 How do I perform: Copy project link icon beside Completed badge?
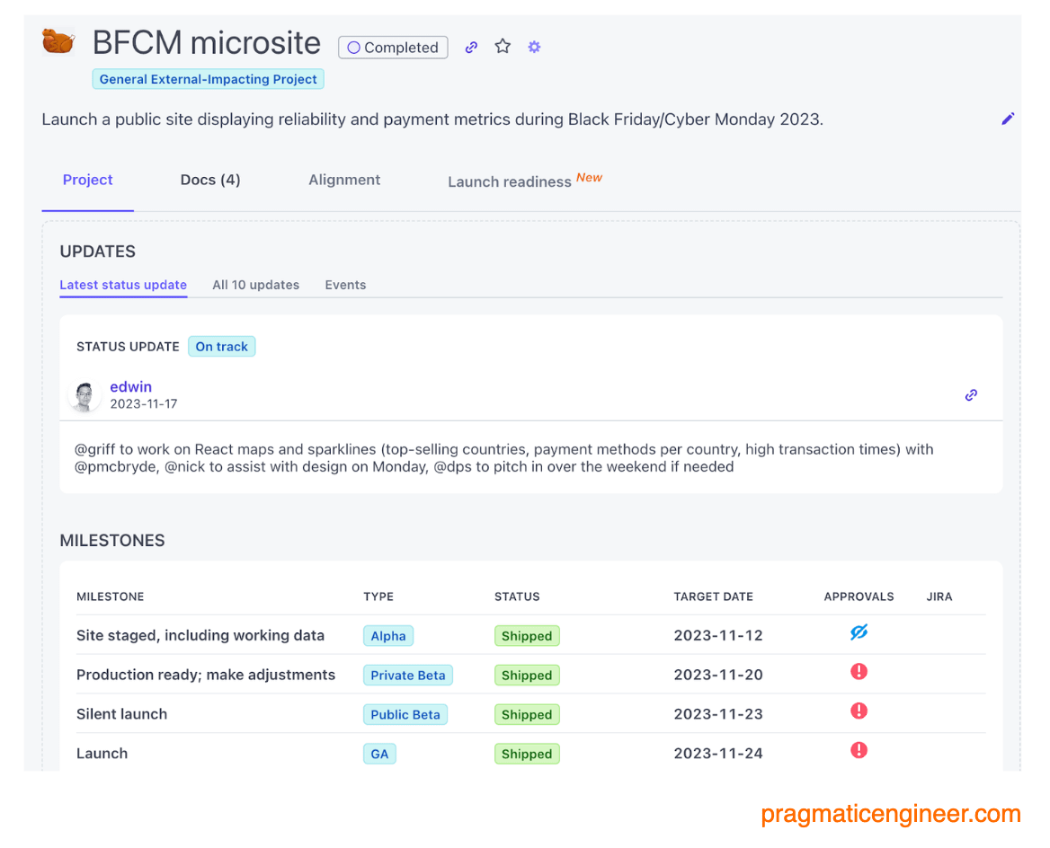(x=471, y=47)
